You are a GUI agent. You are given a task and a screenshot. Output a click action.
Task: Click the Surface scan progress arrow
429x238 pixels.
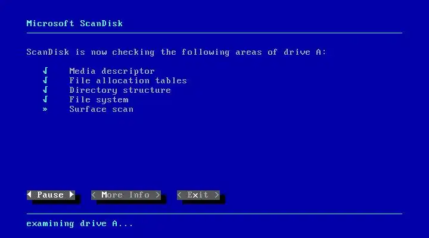coord(45,109)
